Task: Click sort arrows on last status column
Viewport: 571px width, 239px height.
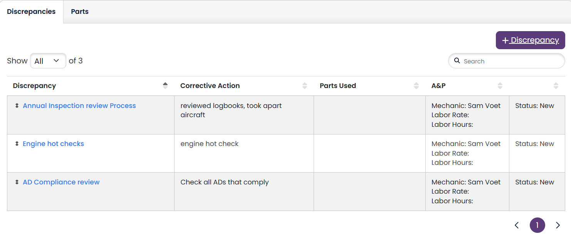Action: coord(556,86)
